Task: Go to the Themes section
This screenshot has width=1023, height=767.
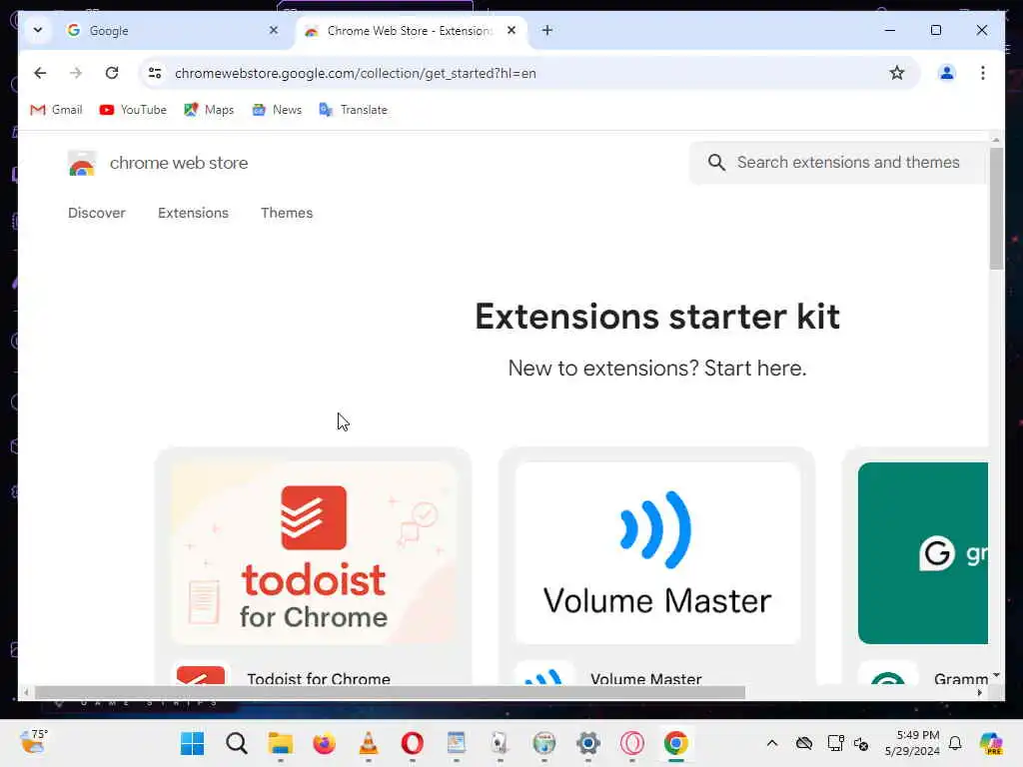Action: coord(287,213)
